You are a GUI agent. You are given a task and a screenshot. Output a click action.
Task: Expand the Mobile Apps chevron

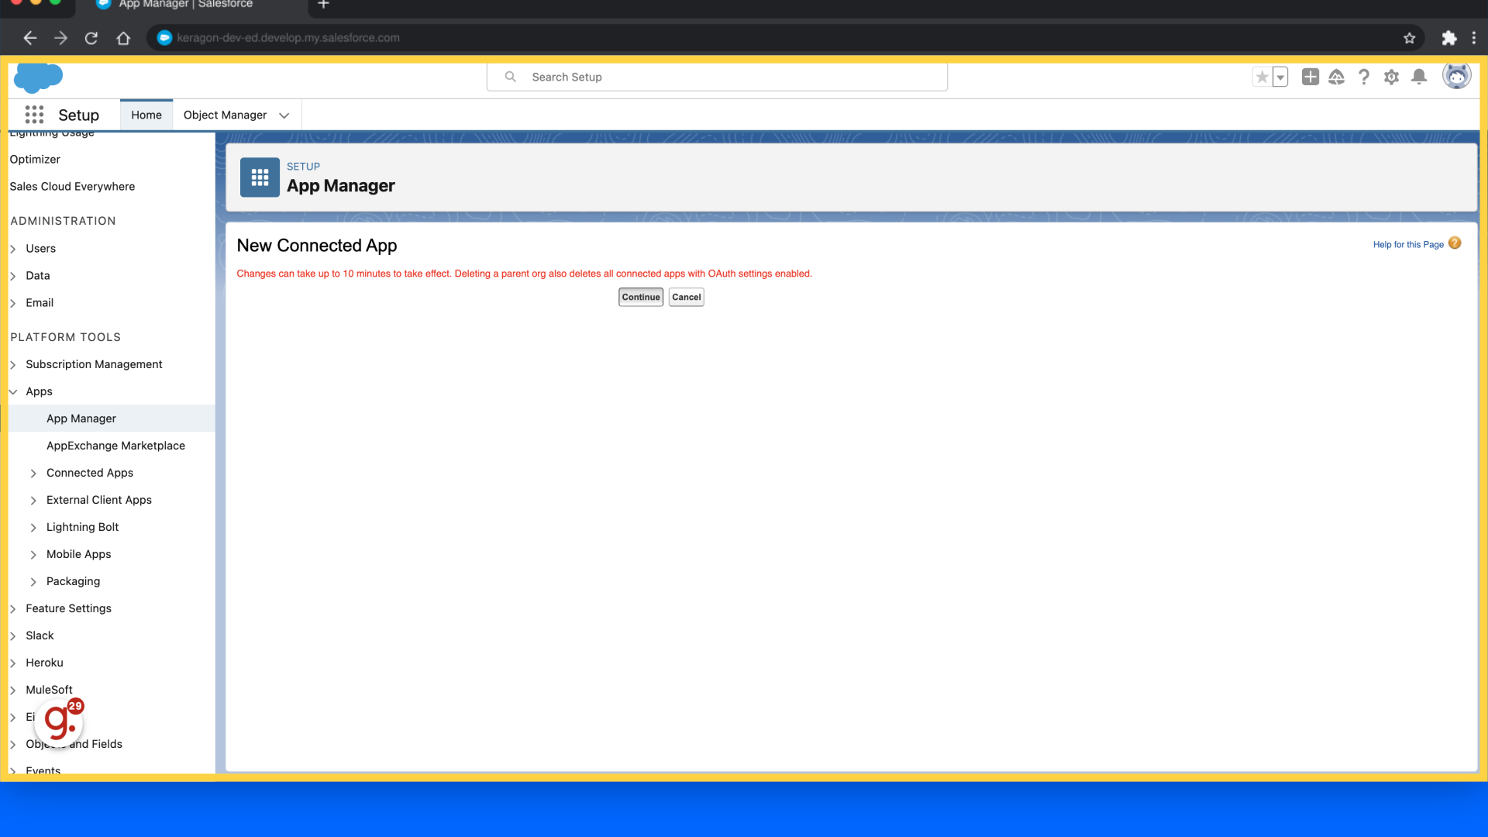point(33,554)
